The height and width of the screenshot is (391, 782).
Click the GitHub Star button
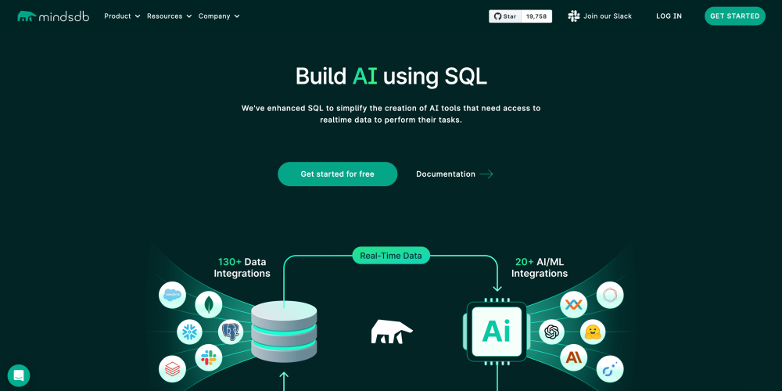504,16
